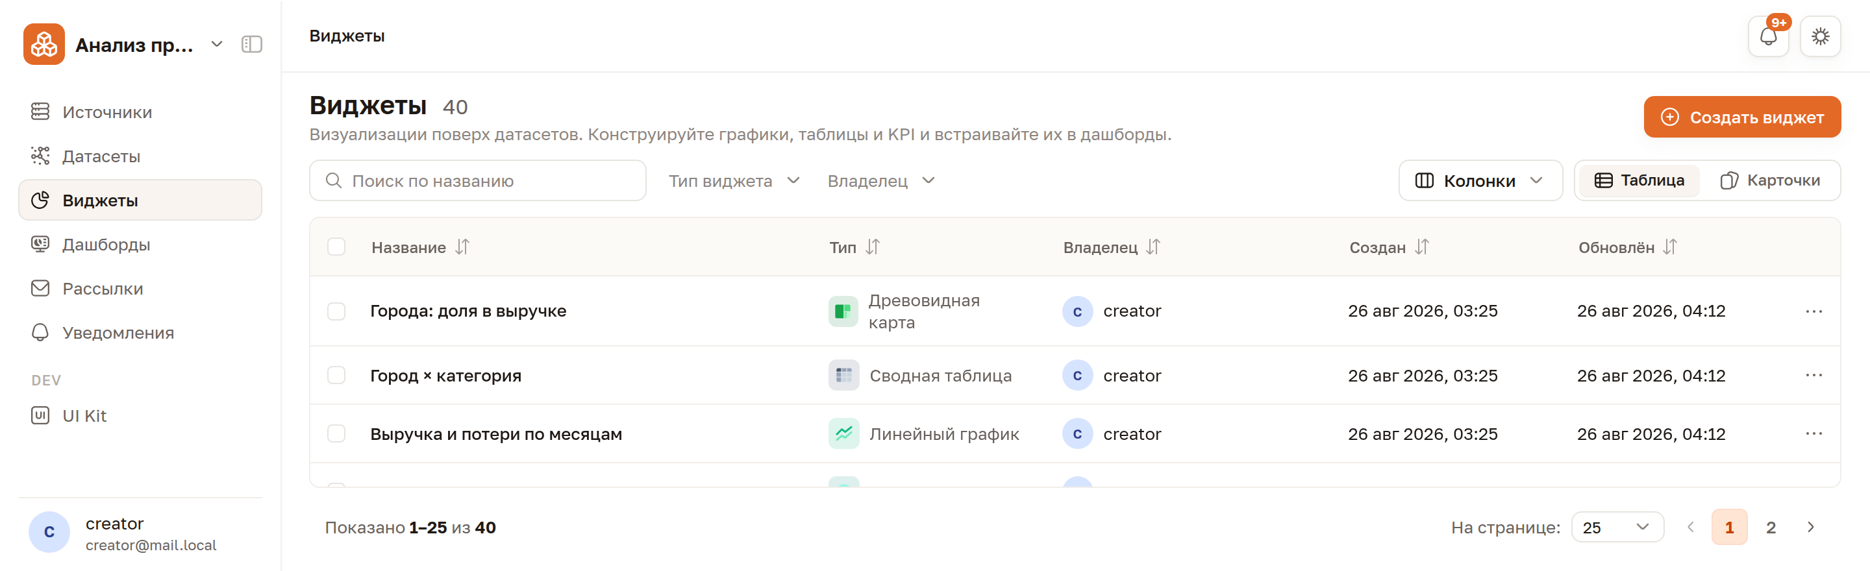Open the notifications bell icon

pos(1768,36)
